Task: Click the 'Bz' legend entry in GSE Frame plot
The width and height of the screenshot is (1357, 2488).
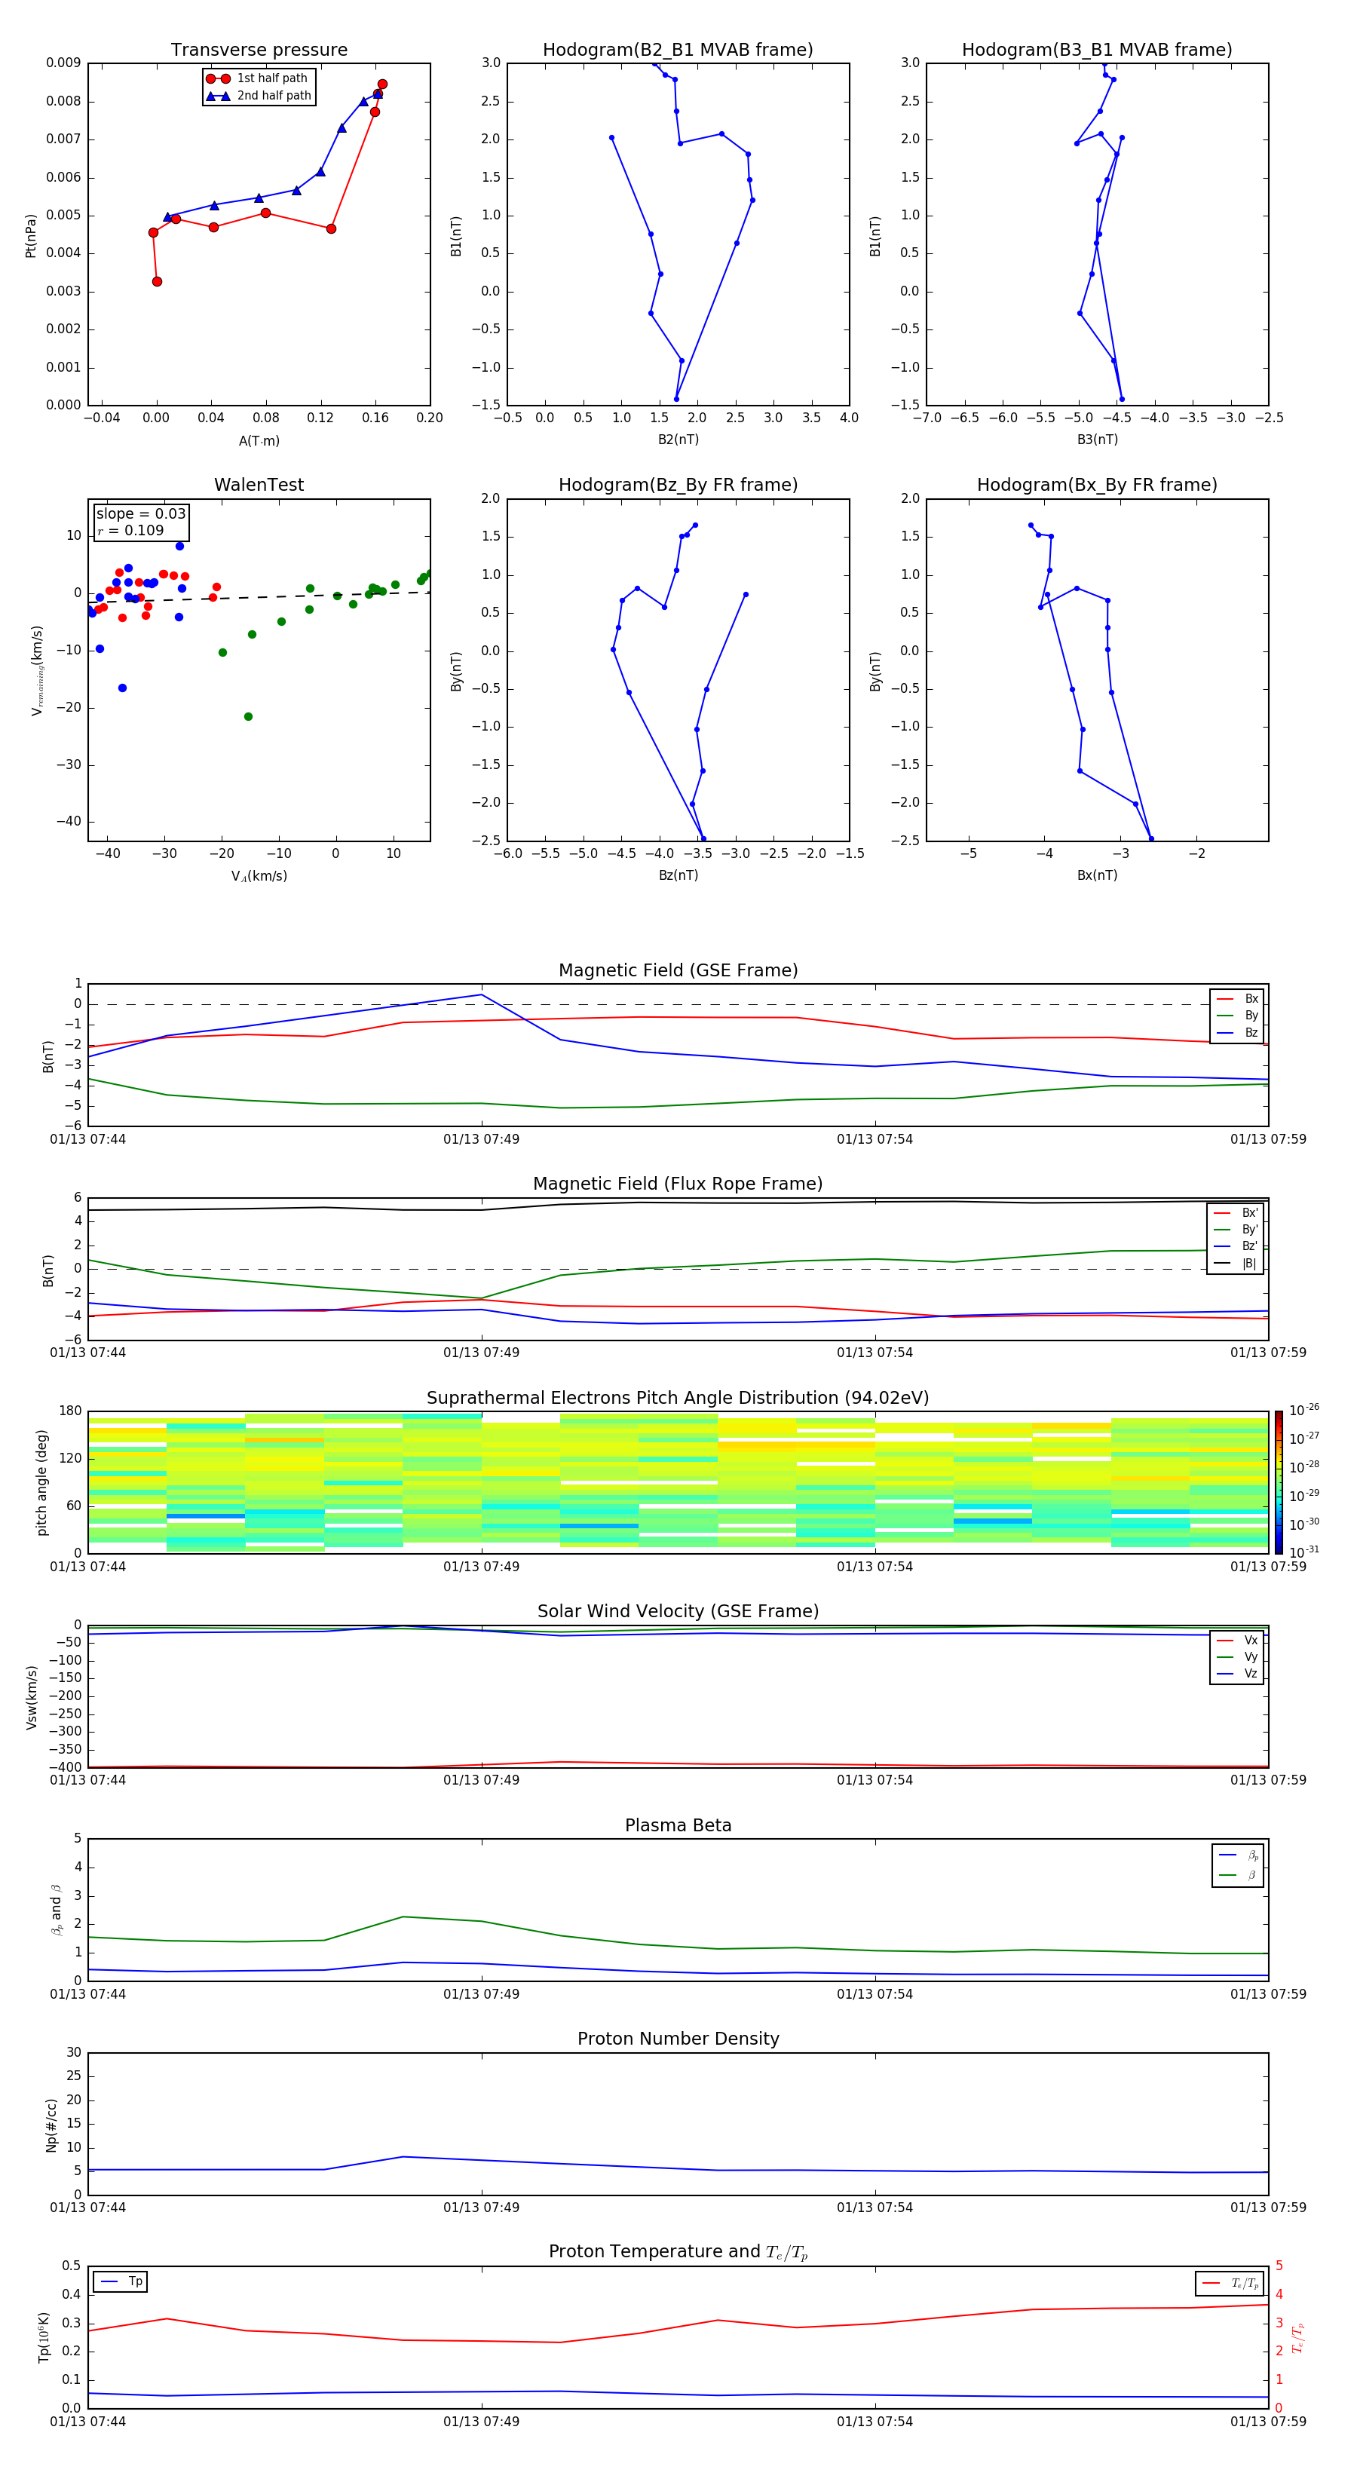Action: tap(1237, 1032)
